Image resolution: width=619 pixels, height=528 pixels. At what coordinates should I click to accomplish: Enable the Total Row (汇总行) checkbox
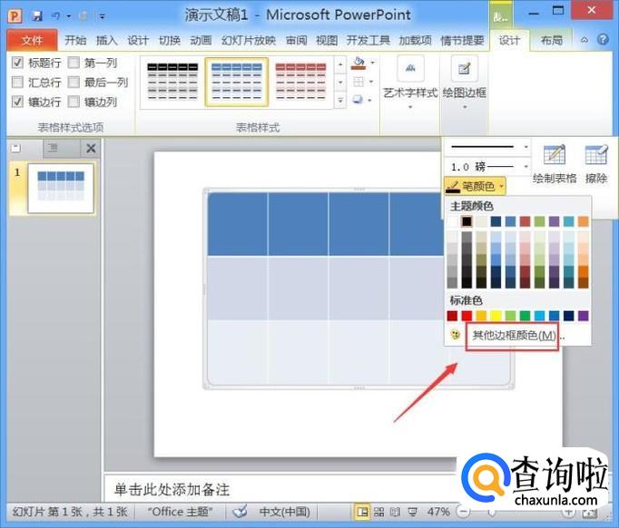point(19,83)
